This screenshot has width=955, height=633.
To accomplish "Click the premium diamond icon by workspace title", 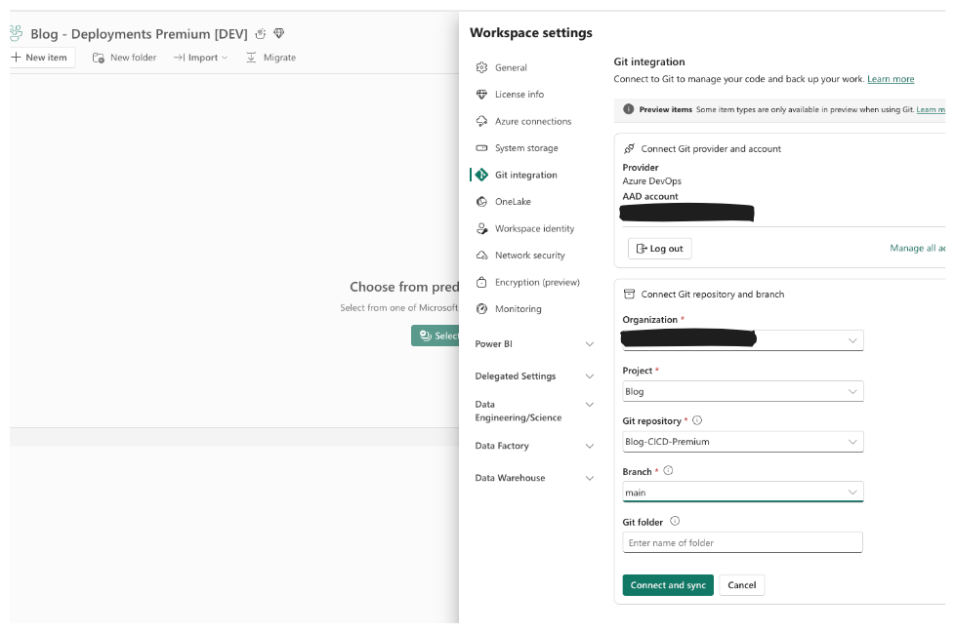I will 279,34.
